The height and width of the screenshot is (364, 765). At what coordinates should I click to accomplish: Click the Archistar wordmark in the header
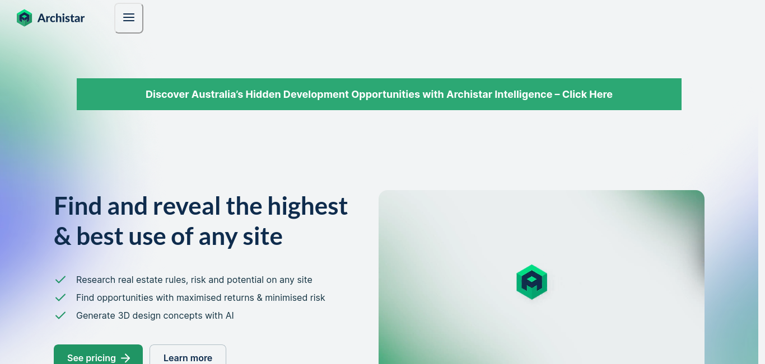coord(61,18)
